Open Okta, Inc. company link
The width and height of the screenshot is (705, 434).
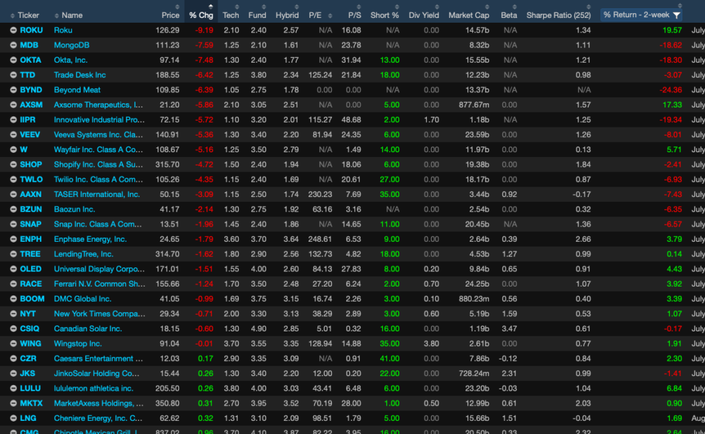pos(71,60)
